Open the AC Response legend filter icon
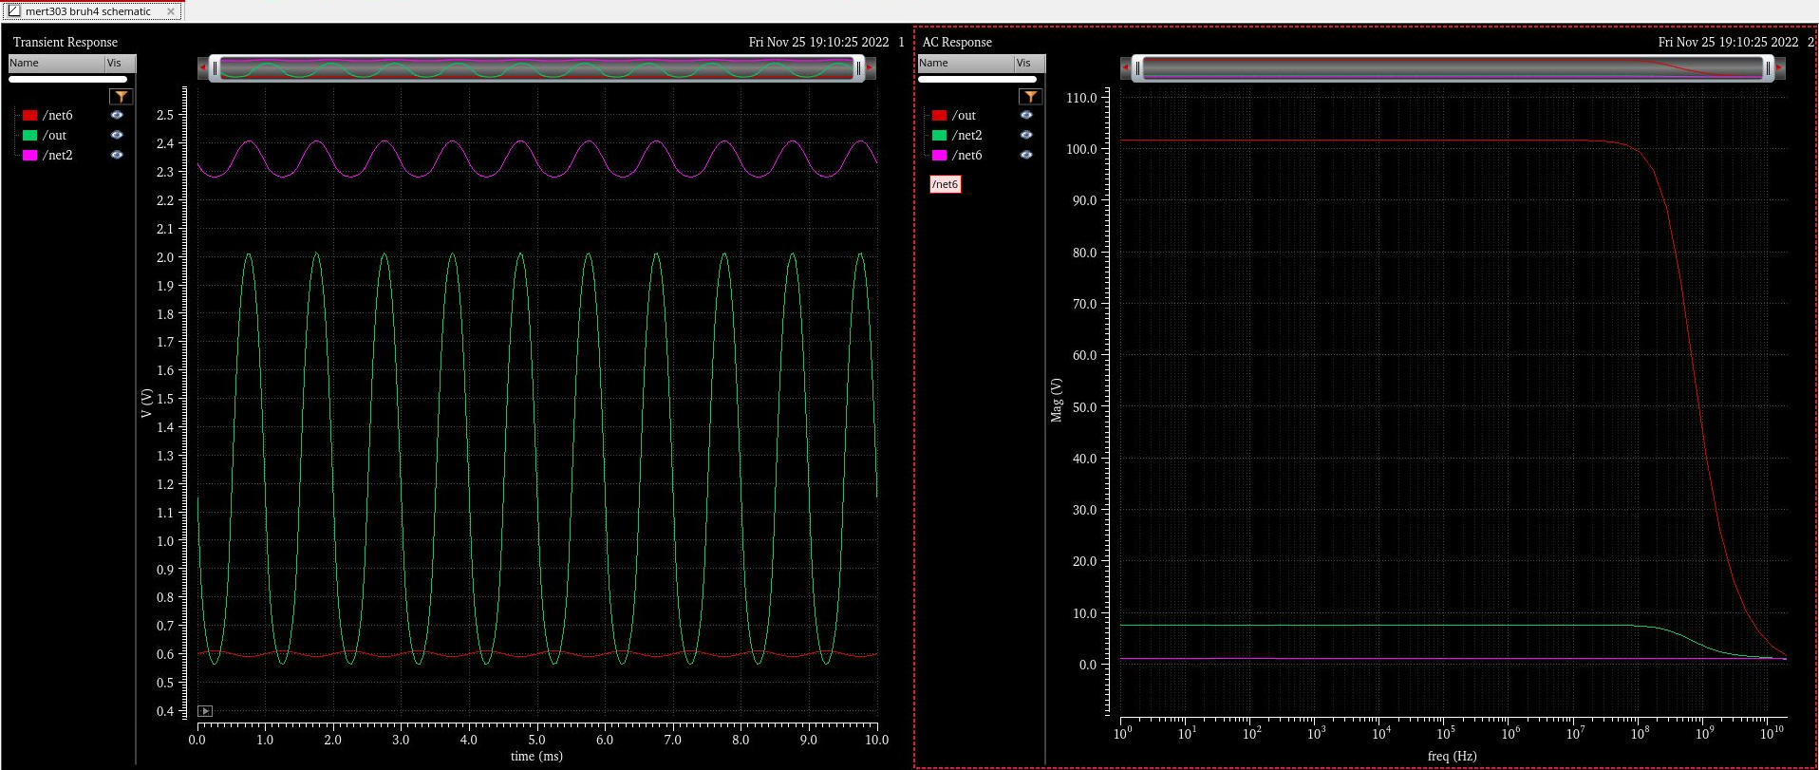The image size is (1819, 770). pos(1030,97)
